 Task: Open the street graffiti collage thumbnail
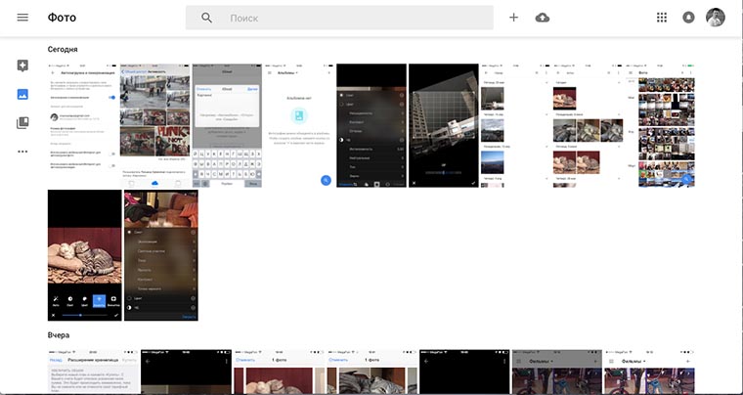pyautogui.click(x=153, y=124)
